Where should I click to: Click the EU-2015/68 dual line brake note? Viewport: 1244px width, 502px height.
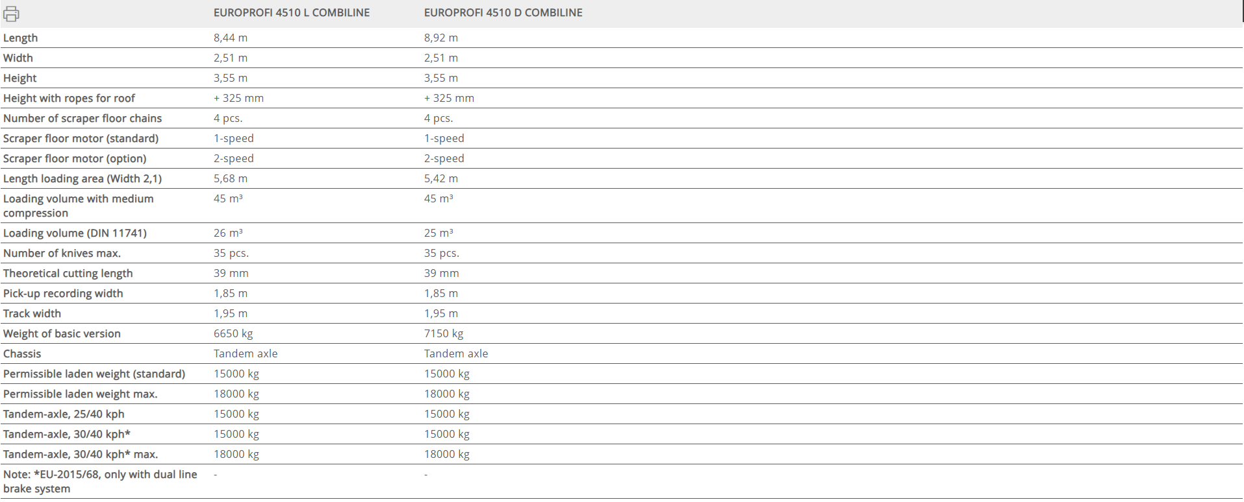point(100,482)
